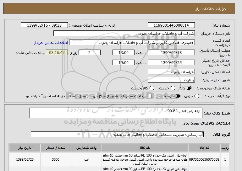Click delivery province field خراسان رضوی
This screenshot has width=242, height=171.
click(171, 72)
